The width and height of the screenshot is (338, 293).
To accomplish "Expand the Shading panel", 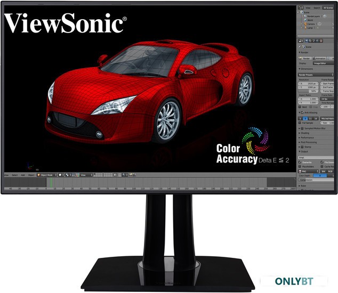I will coord(300,133).
